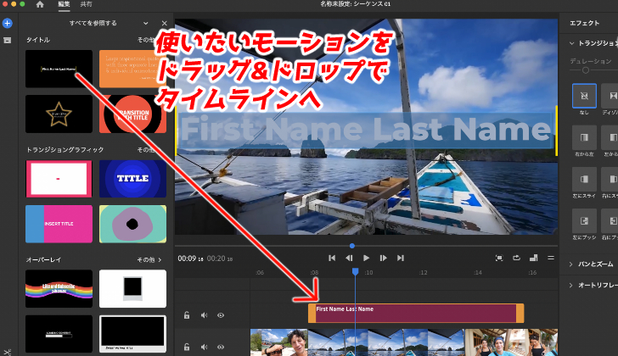Open the project panel icon below plus
This screenshot has height=356, width=618.
[7, 40]
